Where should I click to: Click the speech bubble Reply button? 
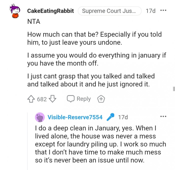pyautogui.click(x=79, y=99)
